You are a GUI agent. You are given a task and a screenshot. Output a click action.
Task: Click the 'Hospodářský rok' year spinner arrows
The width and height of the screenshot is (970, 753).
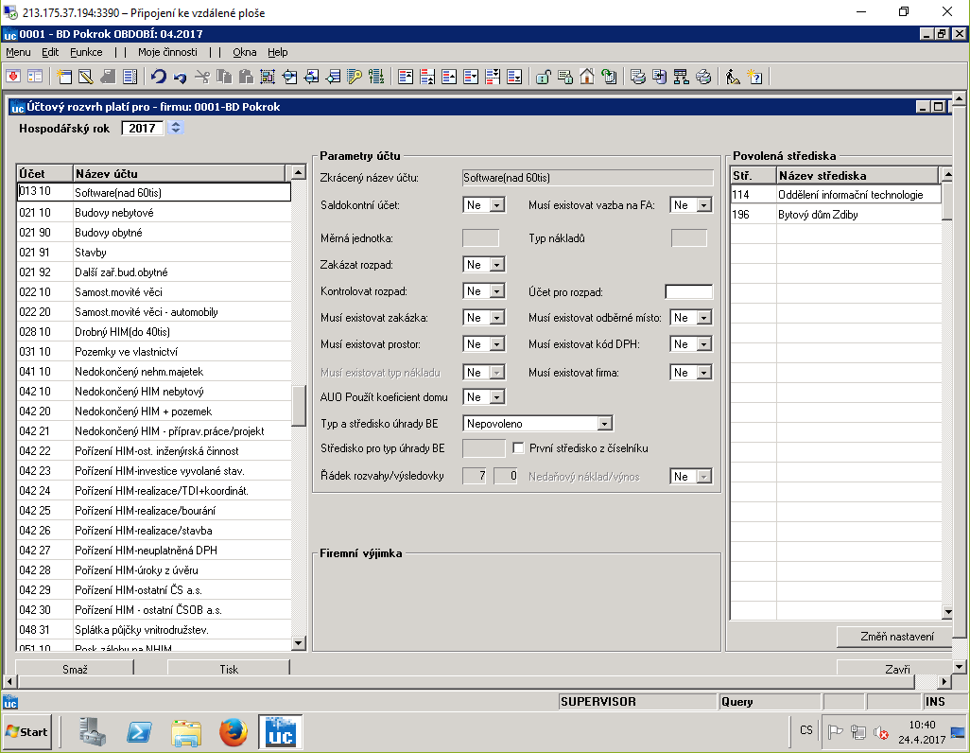click(x=176, y=128)
